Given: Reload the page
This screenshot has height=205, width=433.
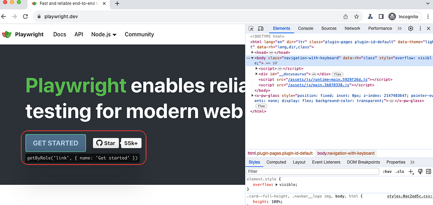Looking at the screenshot, I should pyautogui.click(x=25, y=16).
